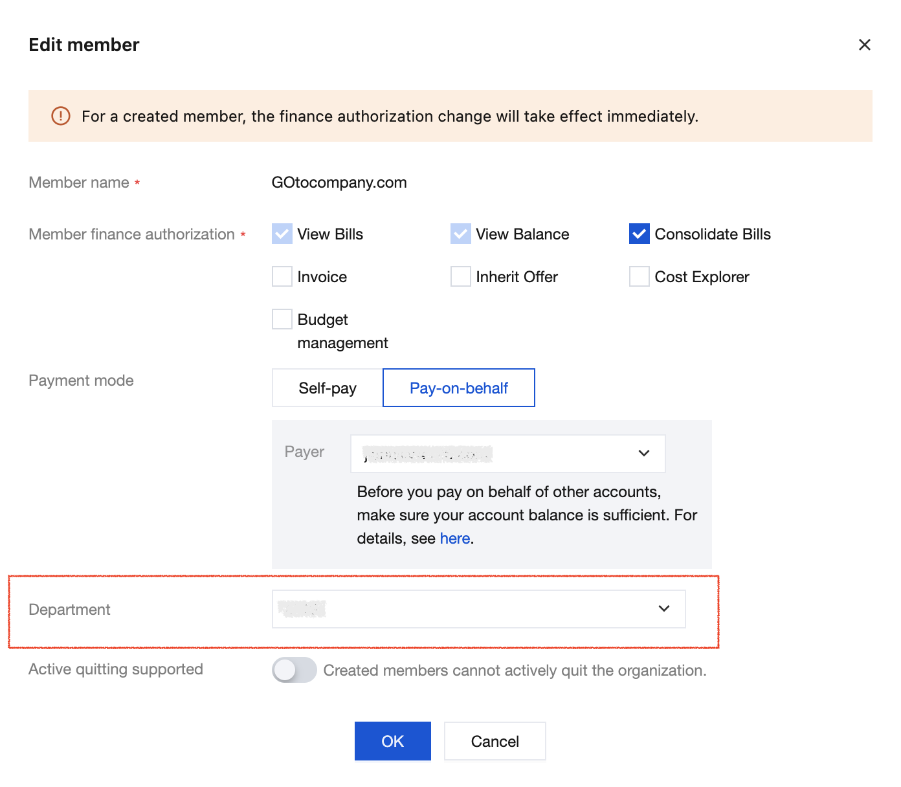Screen dimensions: 901x787
Task: Check the Budget management checkbox
Action: coord(282,319)
